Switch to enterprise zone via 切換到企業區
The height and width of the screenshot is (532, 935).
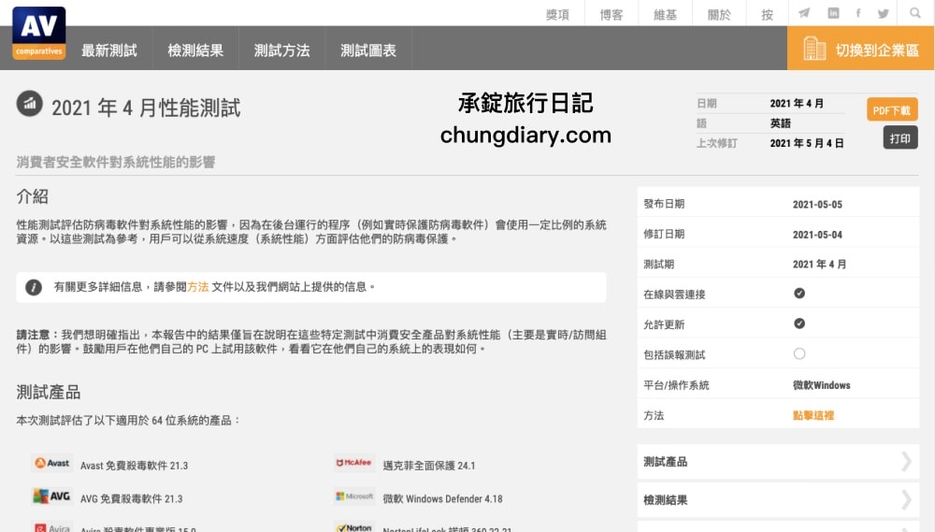(860, 49)
